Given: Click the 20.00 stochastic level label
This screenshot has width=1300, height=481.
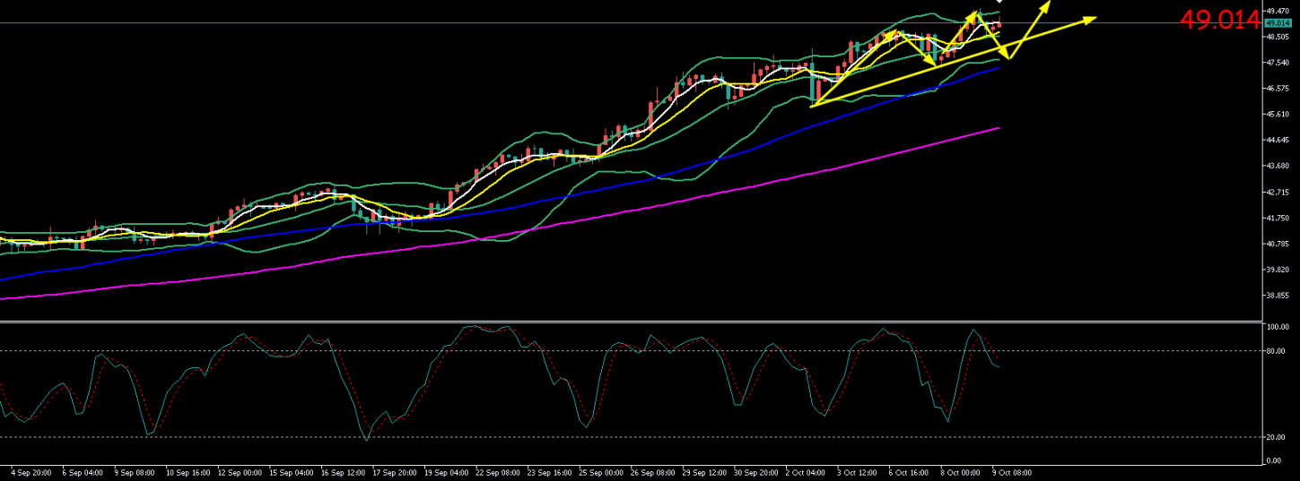Looking at the screenshot, I should click(x=1277, y=437).
